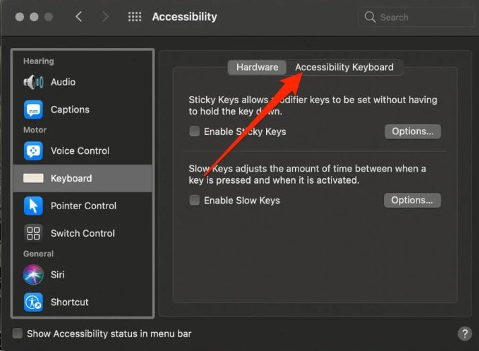Open the help question mark button
This screenshot has height=351, width=479.
pos(464,333)
